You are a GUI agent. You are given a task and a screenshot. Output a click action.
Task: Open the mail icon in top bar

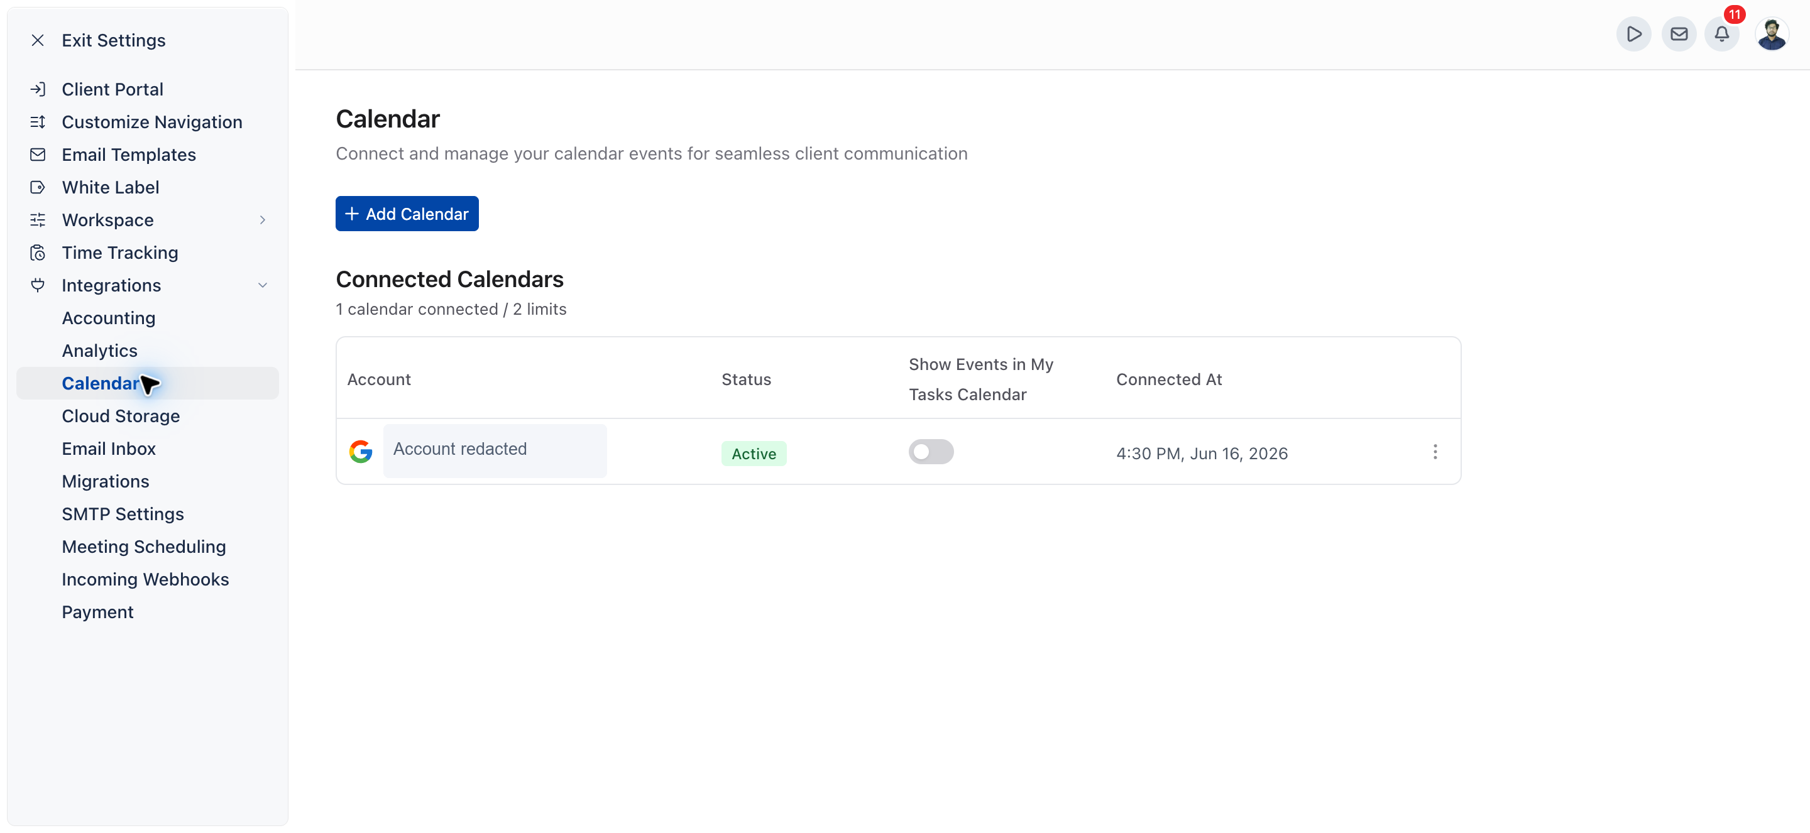click(x=1679, y=34)
